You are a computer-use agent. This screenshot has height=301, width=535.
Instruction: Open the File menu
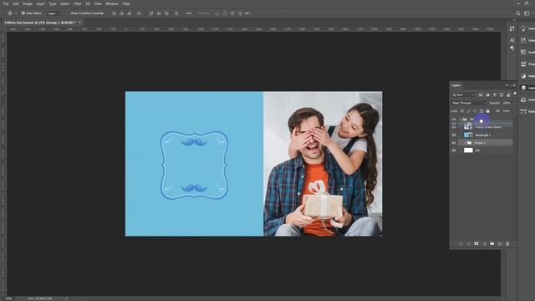(x=6, y=3)
